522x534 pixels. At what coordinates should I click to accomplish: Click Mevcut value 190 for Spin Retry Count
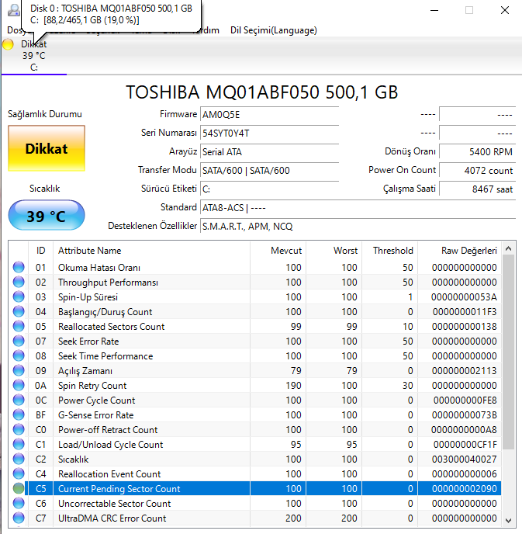293,386
